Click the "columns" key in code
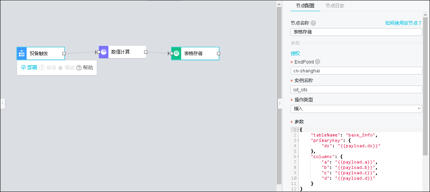This screenshot has height=192, width=430. pyautogui.click(x=323, y=157)
